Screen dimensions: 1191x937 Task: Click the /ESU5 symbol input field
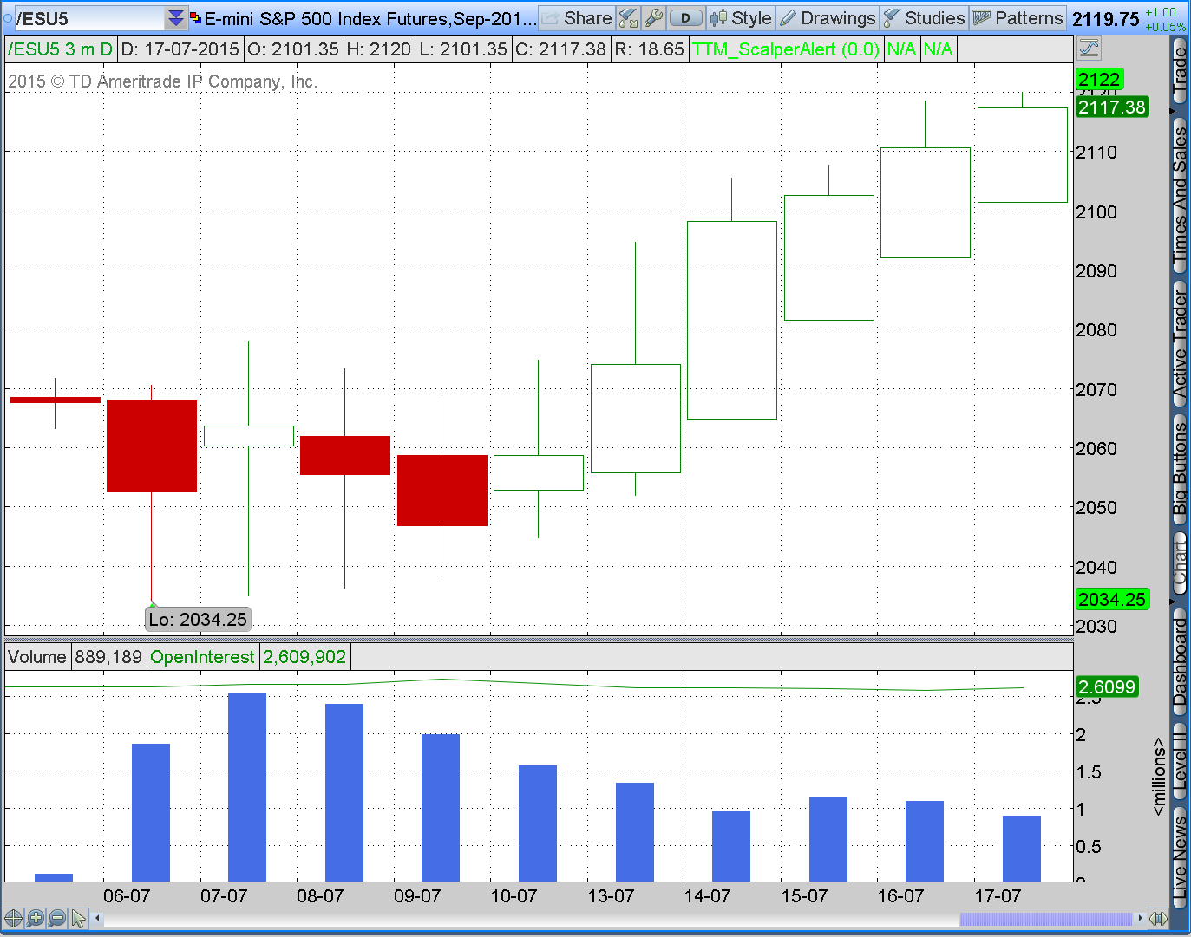click(89, 18)
